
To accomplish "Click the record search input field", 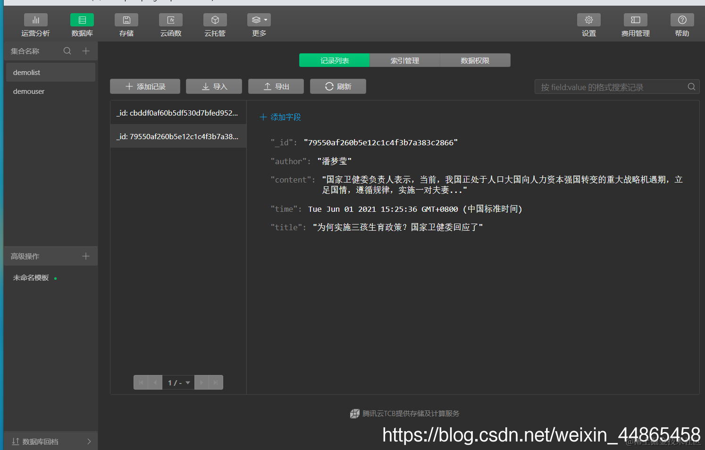I will click(609, 86).
